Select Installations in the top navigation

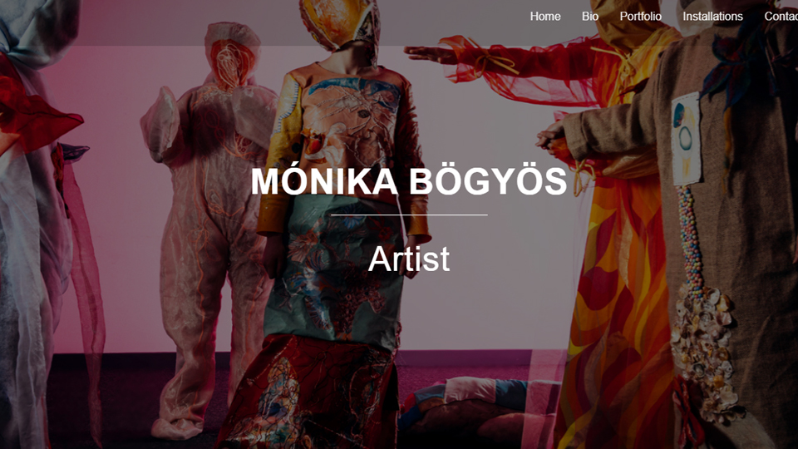[712, 17]
